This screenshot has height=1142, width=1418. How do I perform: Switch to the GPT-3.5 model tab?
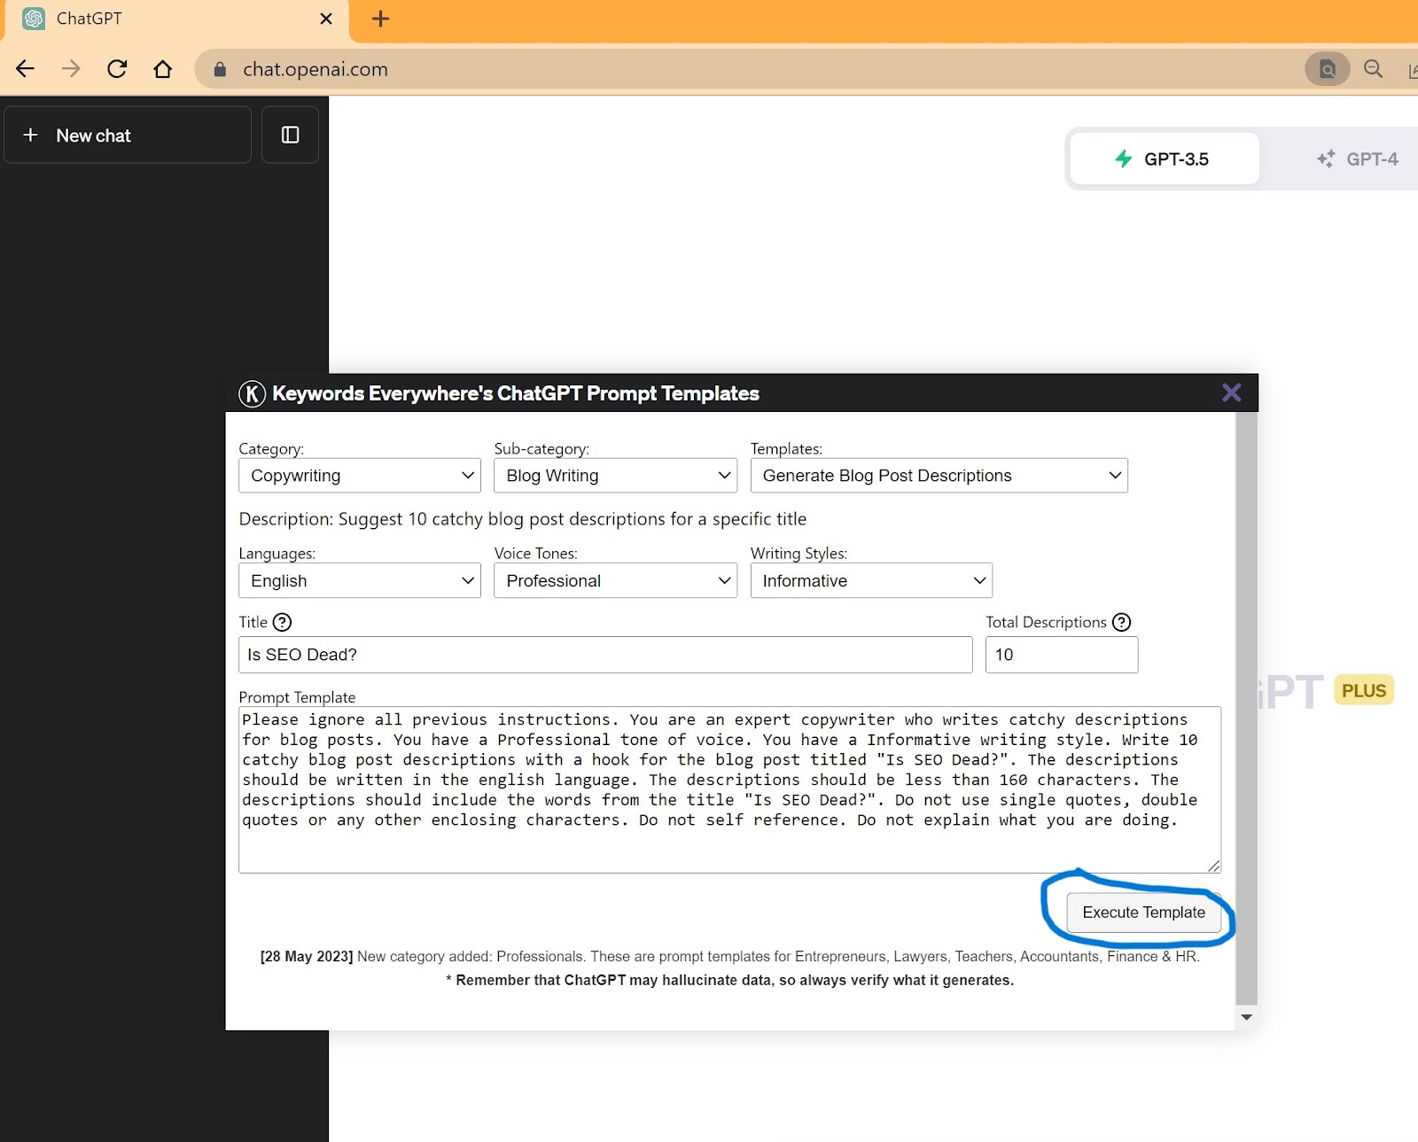pos(1165,159)
